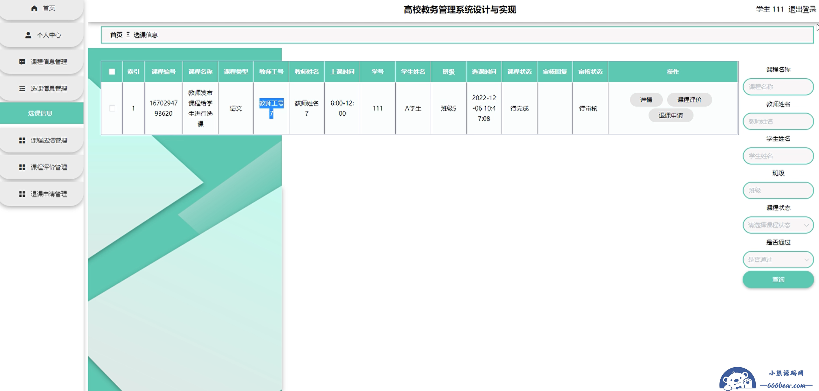Click the home icon in sidebar
Screen dimensions: 819x391
[x=34, y=8]
